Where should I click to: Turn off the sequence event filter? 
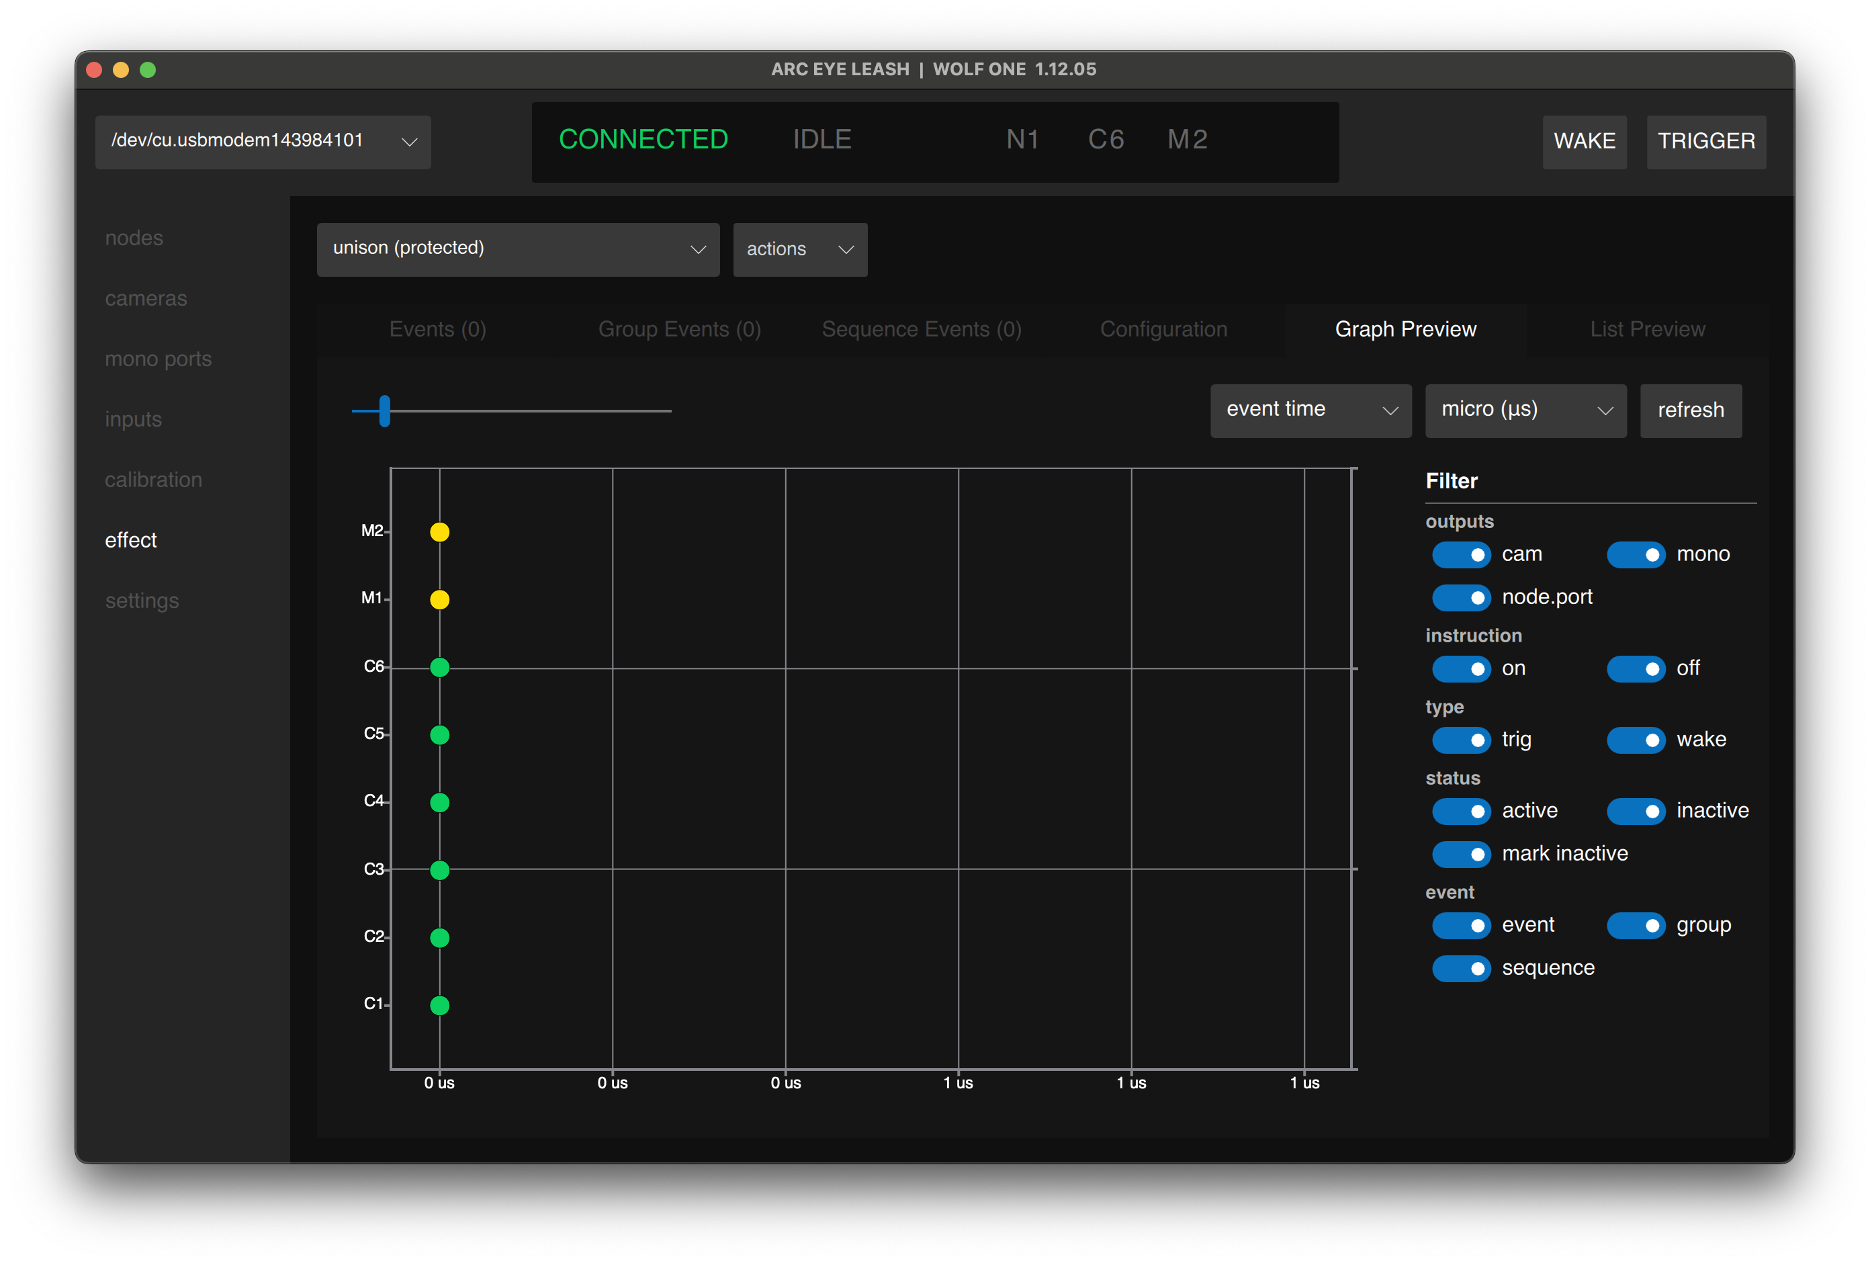[1461, 968]
